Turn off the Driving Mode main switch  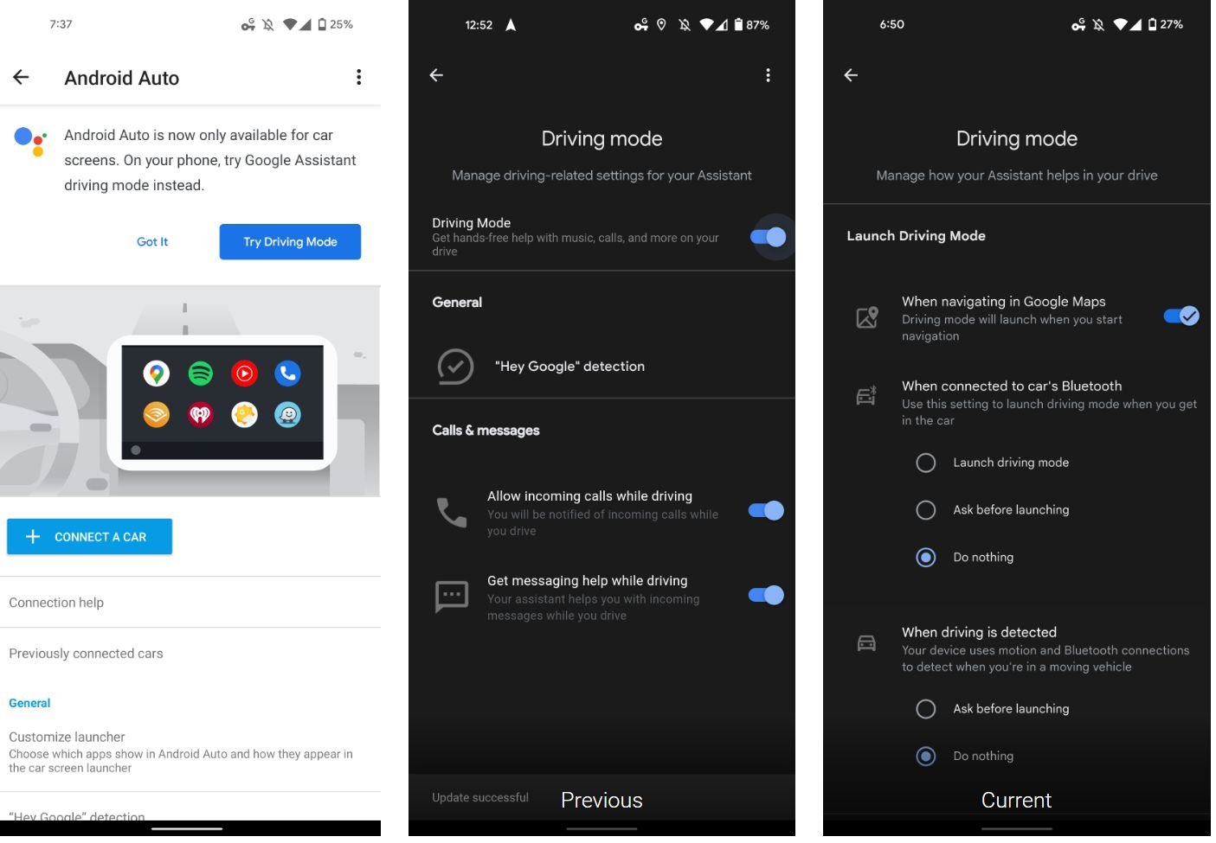[767, 237]
